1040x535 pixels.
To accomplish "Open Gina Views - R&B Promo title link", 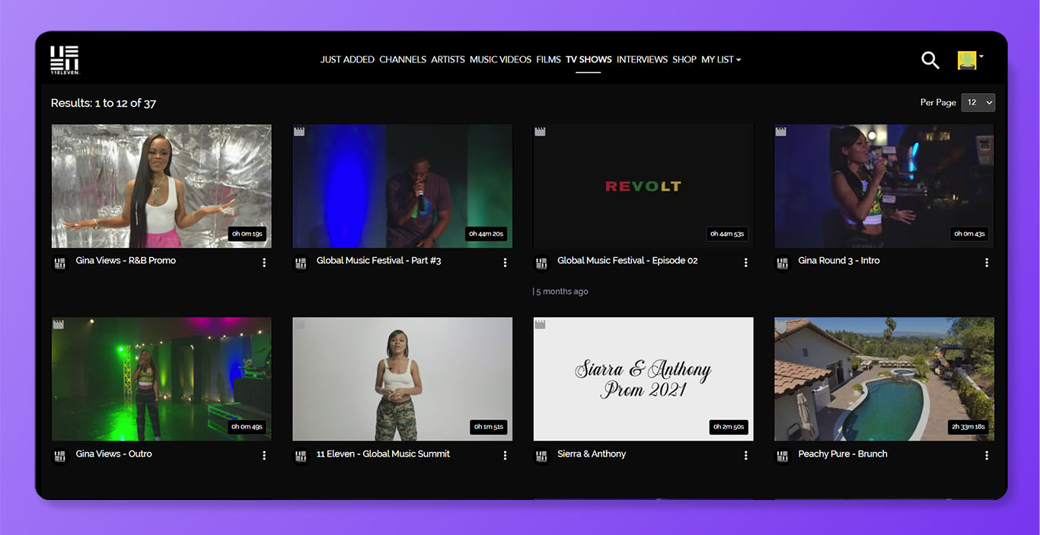I will tap(126, 260).
